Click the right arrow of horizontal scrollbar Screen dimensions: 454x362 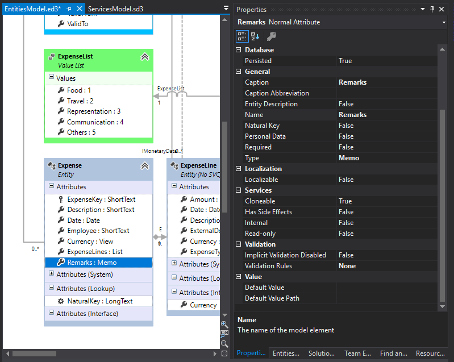tap(215, 353)
